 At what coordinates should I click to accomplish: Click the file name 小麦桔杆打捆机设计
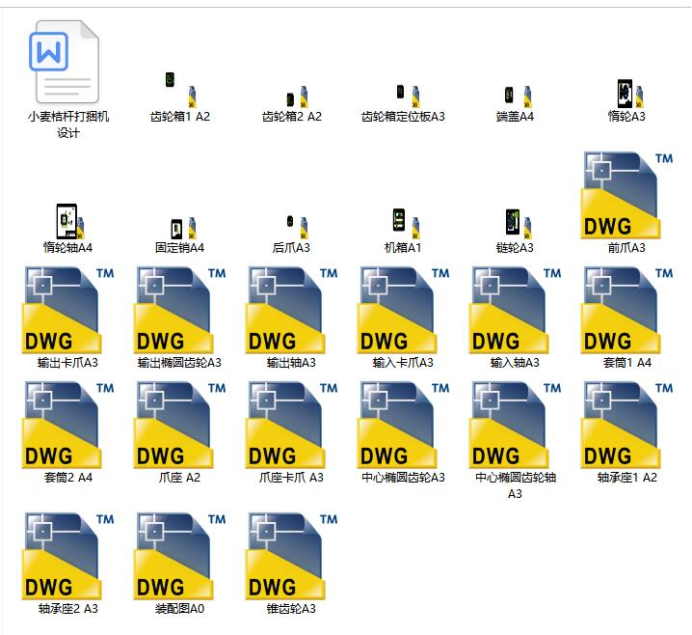68,124
